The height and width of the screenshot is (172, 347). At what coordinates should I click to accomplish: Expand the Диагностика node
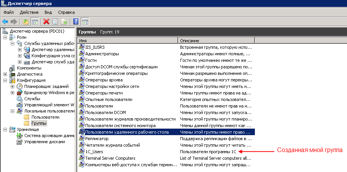(x=5, y=74)
